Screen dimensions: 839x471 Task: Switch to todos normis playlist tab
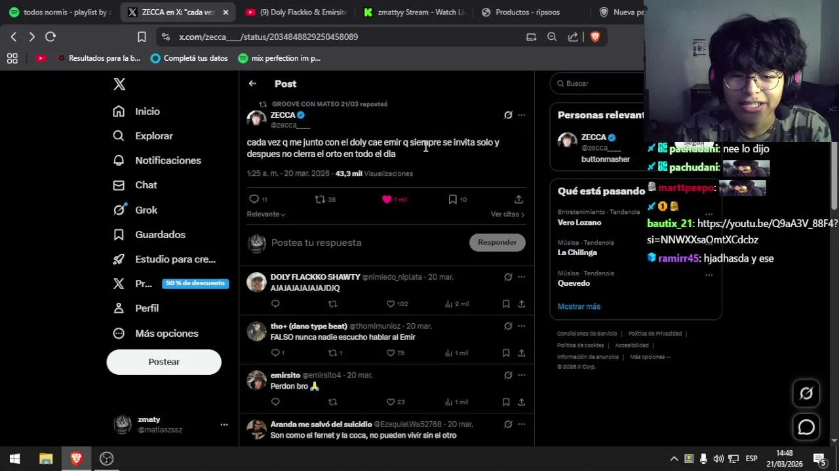[x=60, y=12]
